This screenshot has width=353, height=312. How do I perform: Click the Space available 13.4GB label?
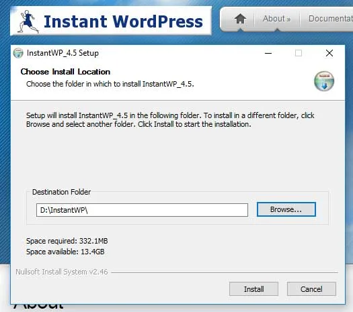coord(65,252)
